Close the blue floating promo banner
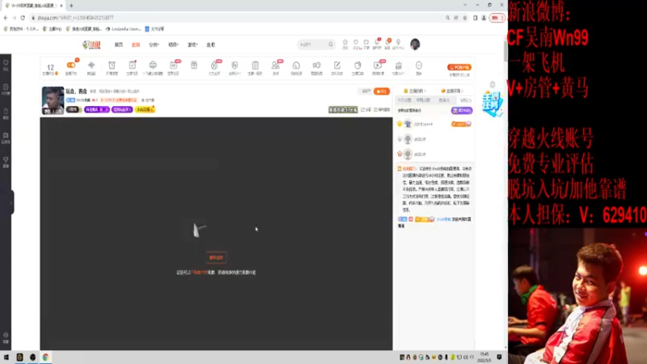The height and width of the screenshot is (364, 647). coord(493,85)
